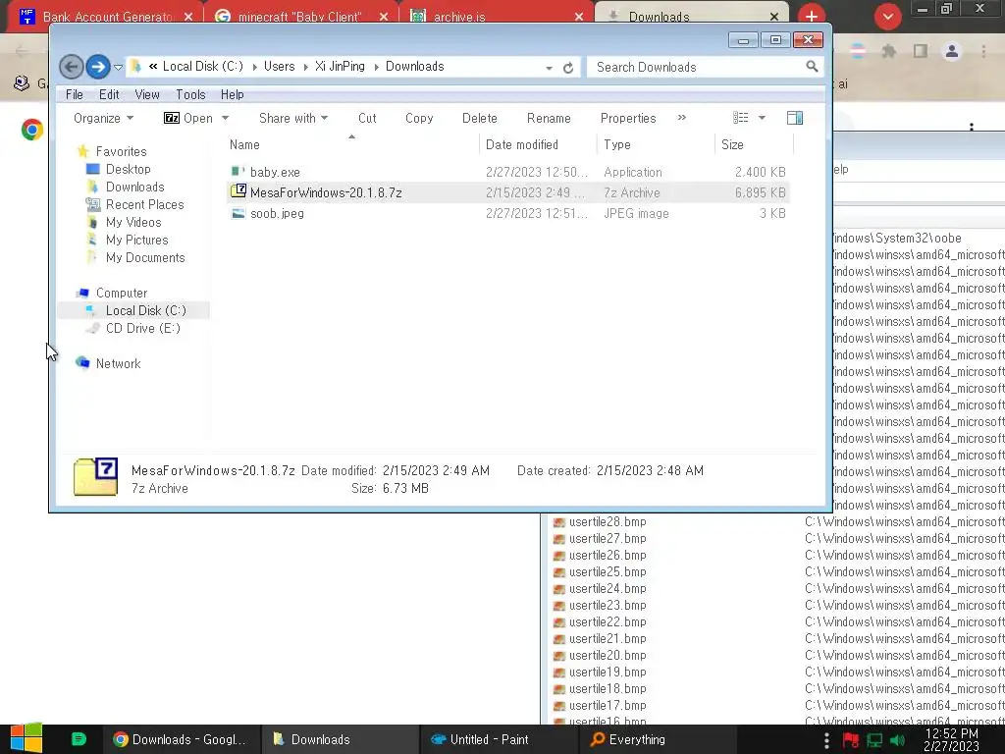Open a new Chrome tab
Viewport: 1005px width, 754px height.
812,17
